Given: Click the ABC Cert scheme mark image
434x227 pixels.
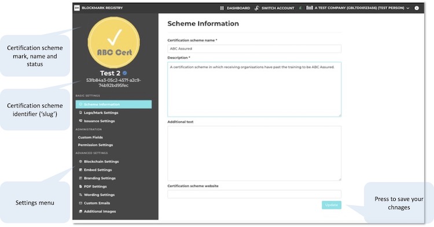Looking at the screenshot, I should [x=114, y=42].
